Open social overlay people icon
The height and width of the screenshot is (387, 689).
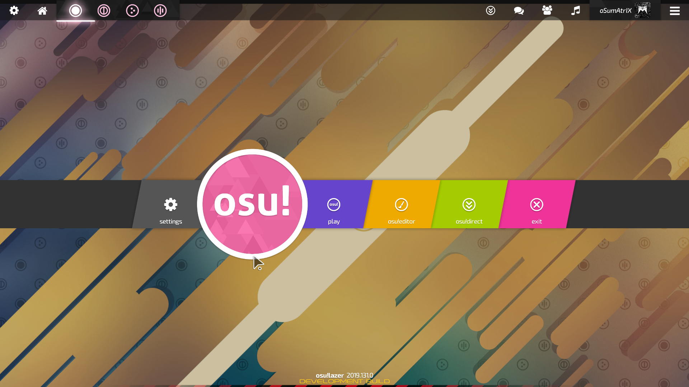pyautogui.click(x=547, y=10)
